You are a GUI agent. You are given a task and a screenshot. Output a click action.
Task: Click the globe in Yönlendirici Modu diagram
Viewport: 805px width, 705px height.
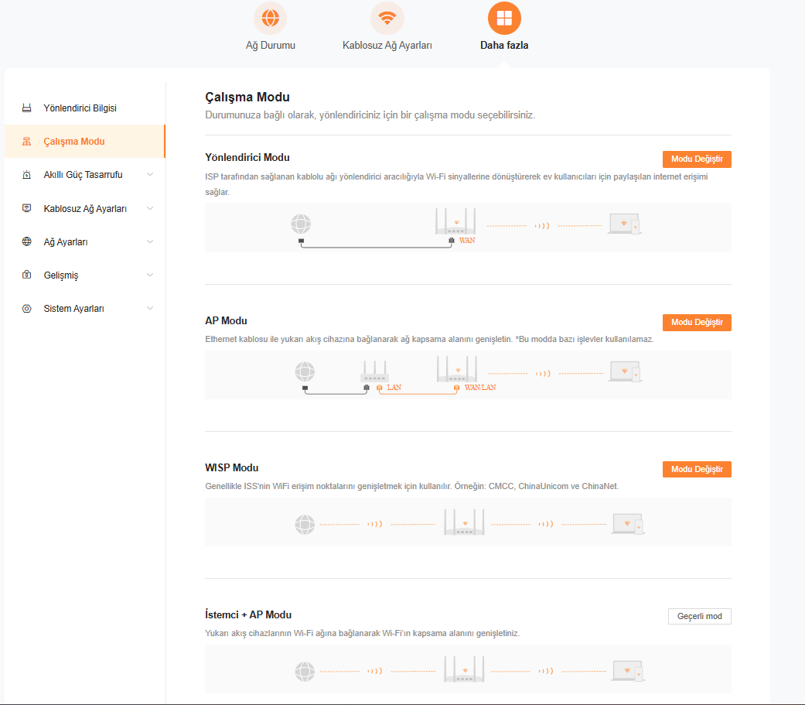pos(301,224)
